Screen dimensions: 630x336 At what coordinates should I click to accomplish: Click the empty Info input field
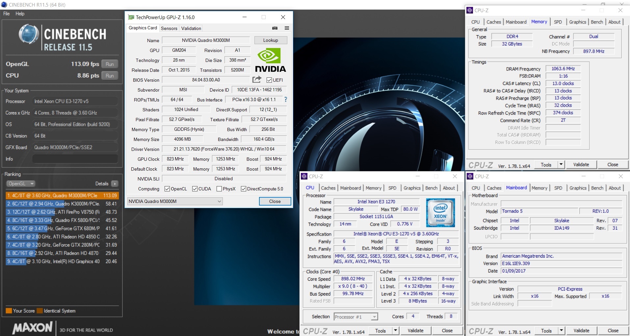[75, 159]
